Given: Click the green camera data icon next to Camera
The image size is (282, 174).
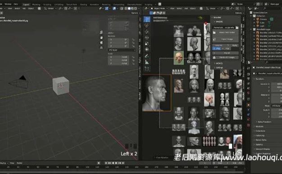Looking at the screenshot, I should pyautogui.click(x=271, y=19).
